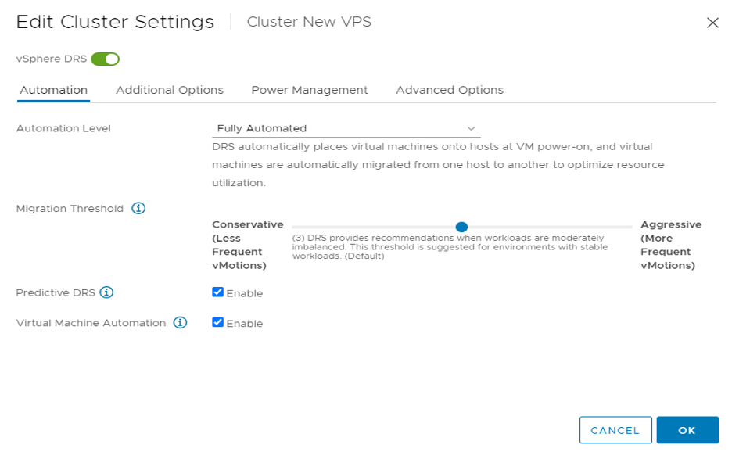Select the Automation tab
732x452 pixels.
[x=53, y=90]
